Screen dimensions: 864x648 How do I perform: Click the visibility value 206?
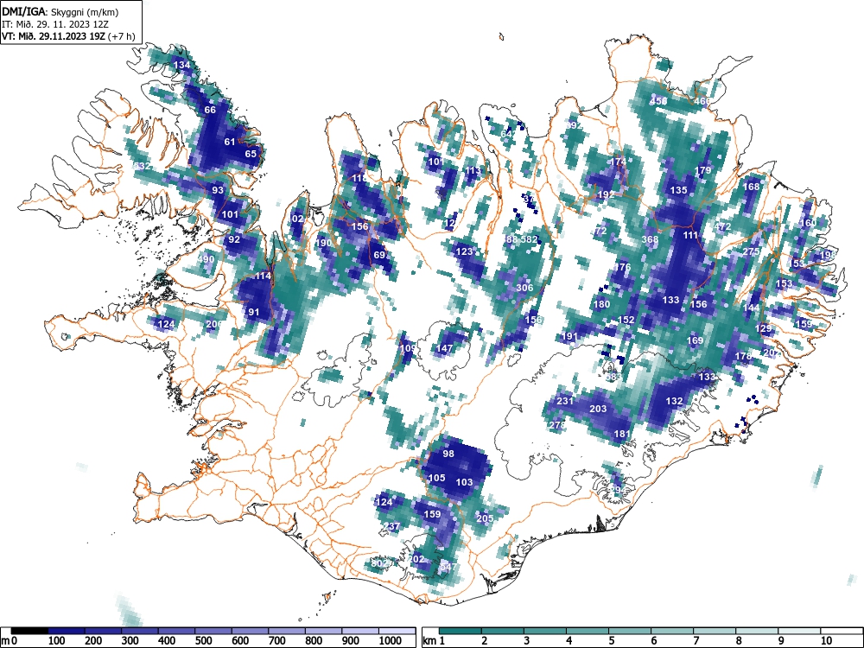pyautogui.click(x=213, y=324)
